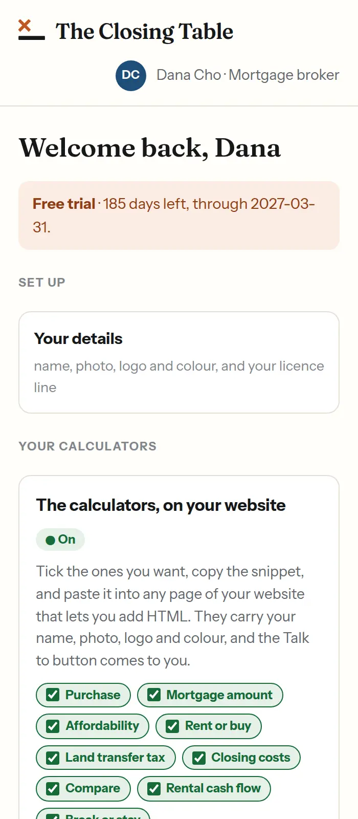Click The Closing Table logo icon

click(x=32, y=30)
